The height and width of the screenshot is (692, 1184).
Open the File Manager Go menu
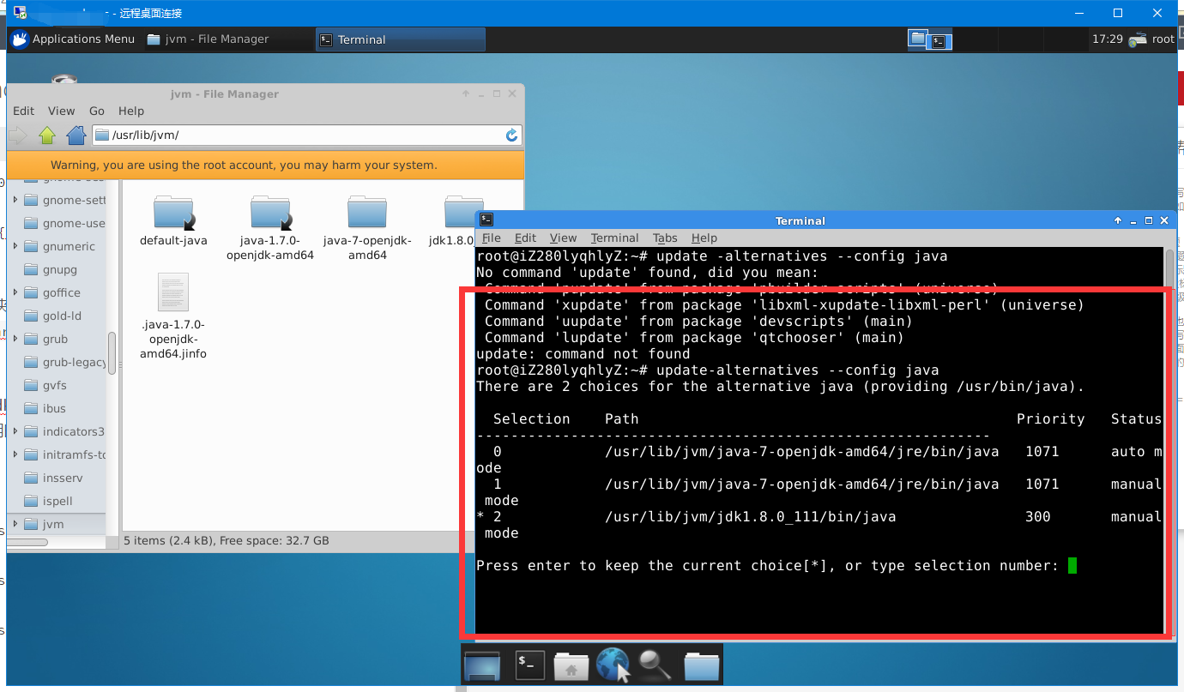tap(97, 111)
